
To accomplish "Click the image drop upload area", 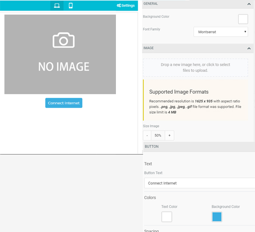I will 196,67.
